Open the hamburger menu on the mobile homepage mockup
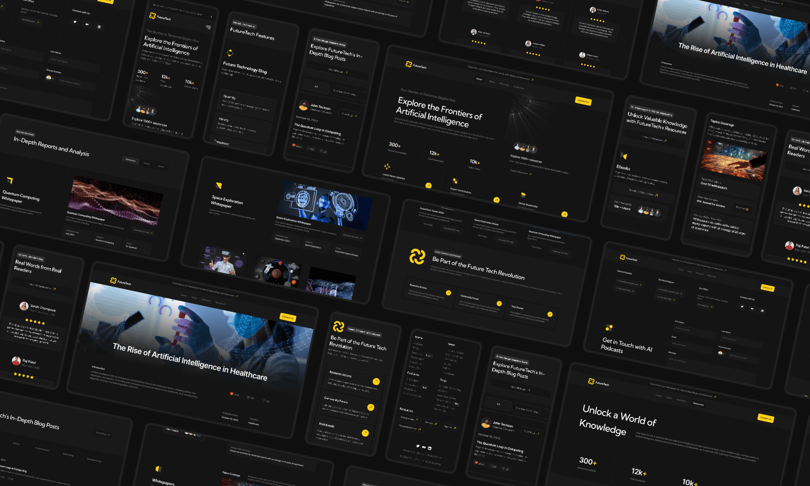The image size is (810, 486). click(208, 27)
